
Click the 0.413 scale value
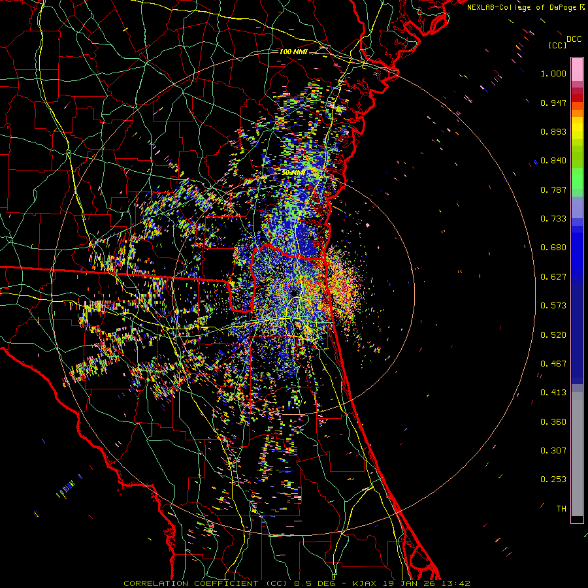click(x=553, y=393)
